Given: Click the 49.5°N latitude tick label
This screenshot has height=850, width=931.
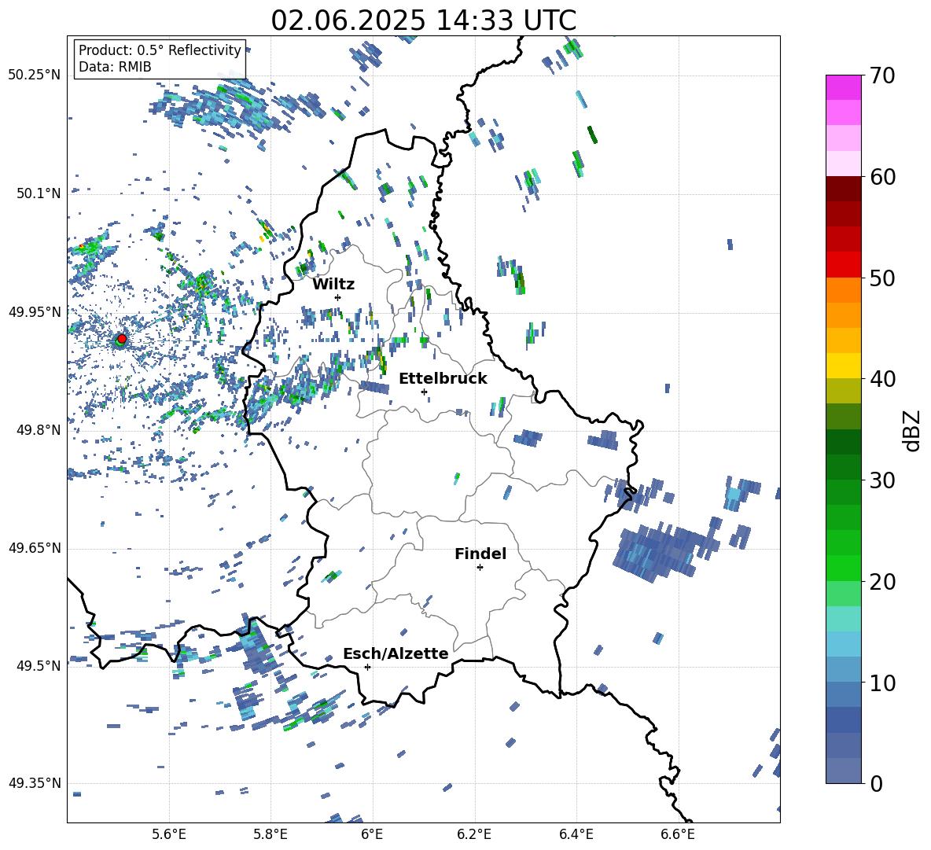Looking at the screenshot, I should 39,666.
